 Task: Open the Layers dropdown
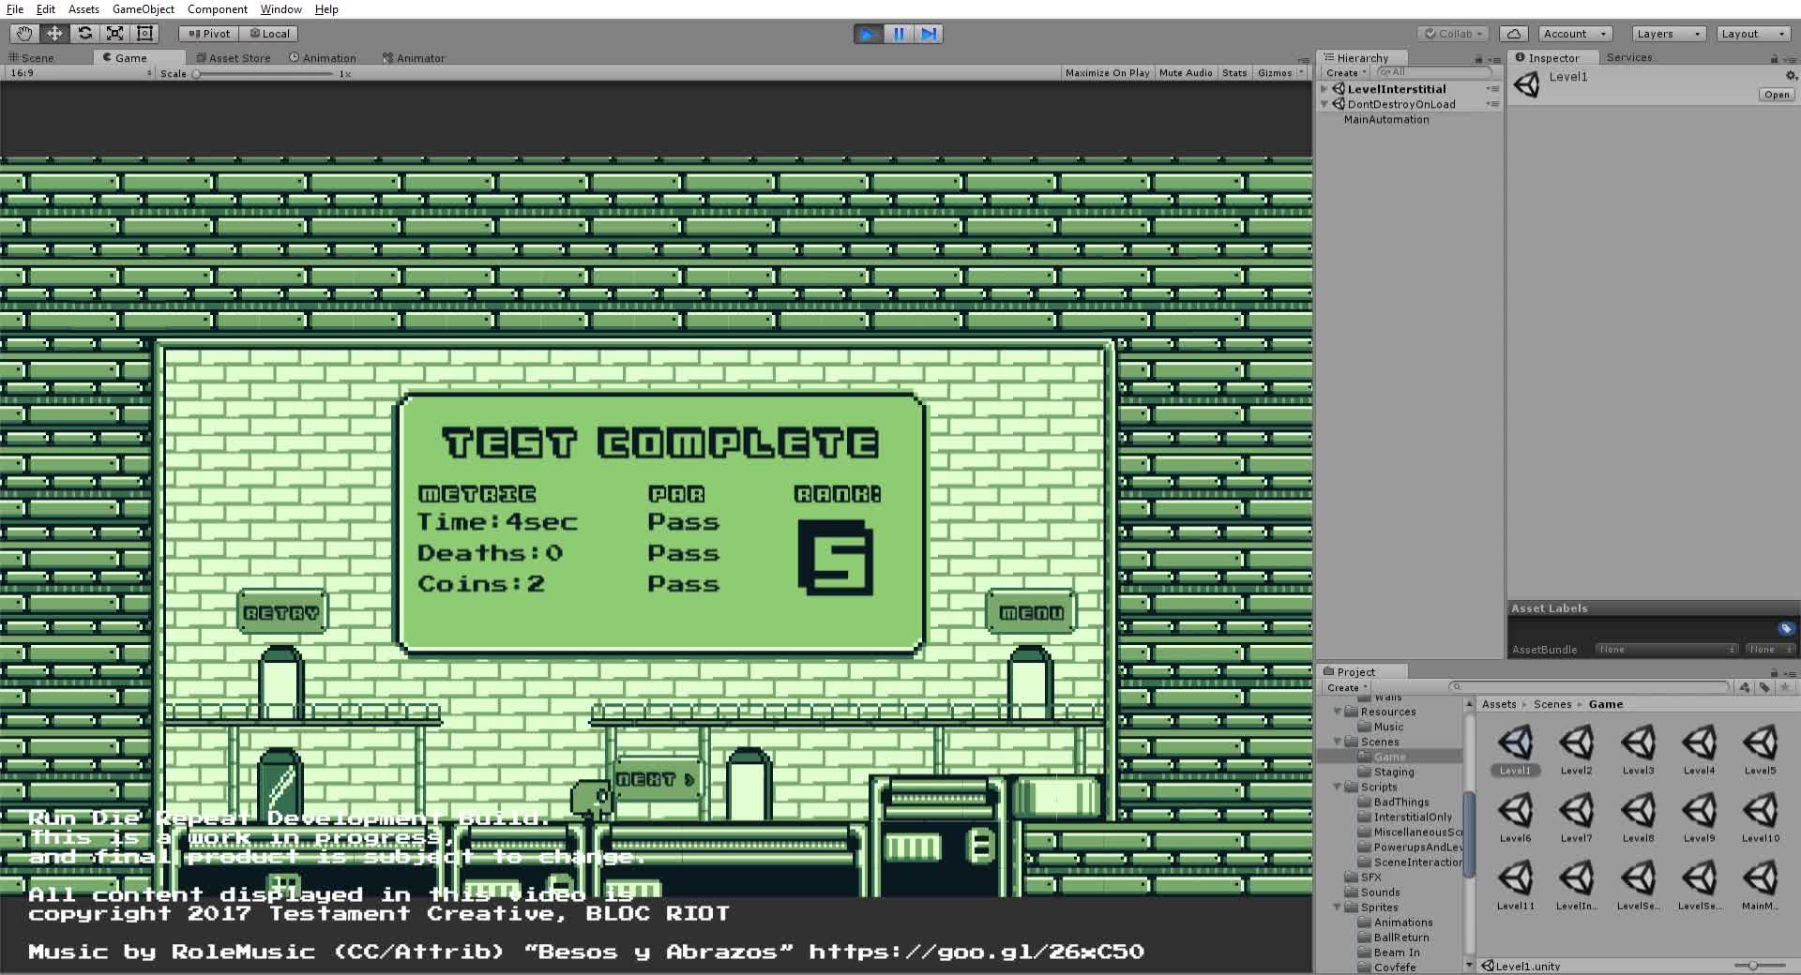click(x=1668, y=34)
